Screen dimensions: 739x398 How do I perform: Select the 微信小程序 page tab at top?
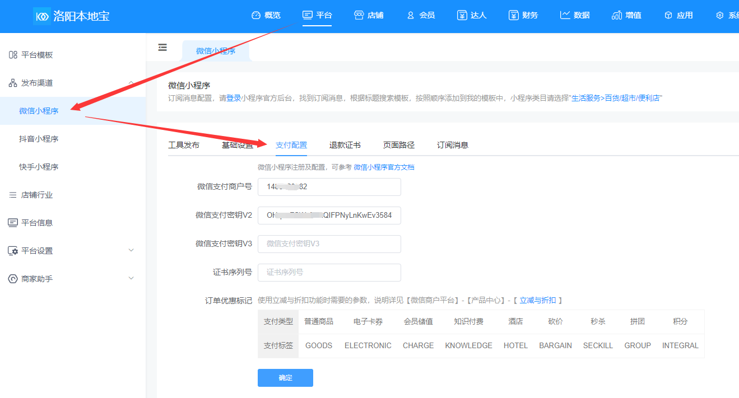216,51
